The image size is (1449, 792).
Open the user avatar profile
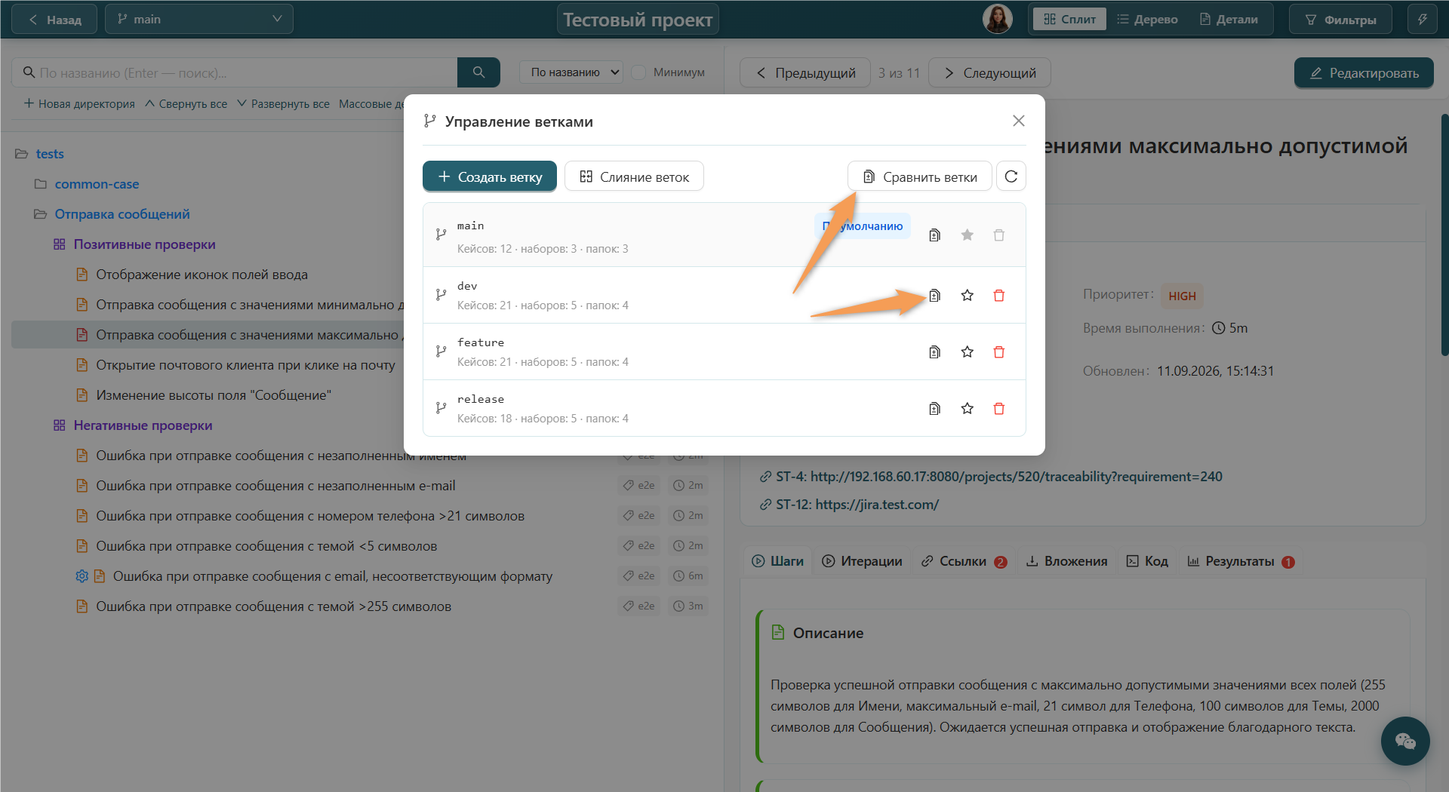coord(997,19)
